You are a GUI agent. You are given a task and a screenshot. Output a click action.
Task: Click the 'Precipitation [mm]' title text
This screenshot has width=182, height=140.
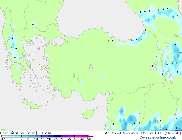tap(18, 133)
